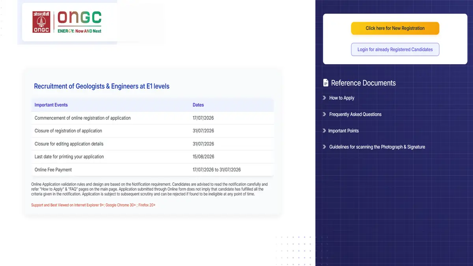
Task: Click the red Support and Best Viewed note
Action: (93, 205)
